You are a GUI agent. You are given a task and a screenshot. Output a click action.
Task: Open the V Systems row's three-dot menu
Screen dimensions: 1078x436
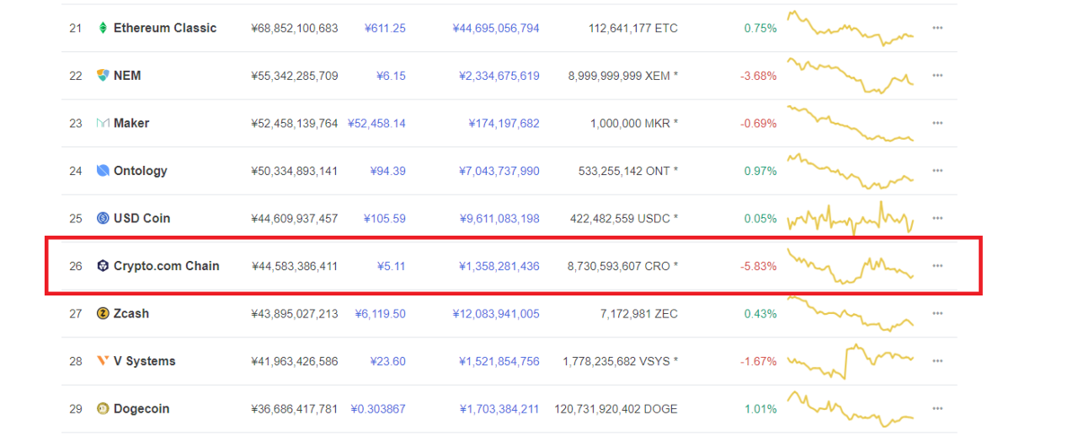[x=937, y=361]
